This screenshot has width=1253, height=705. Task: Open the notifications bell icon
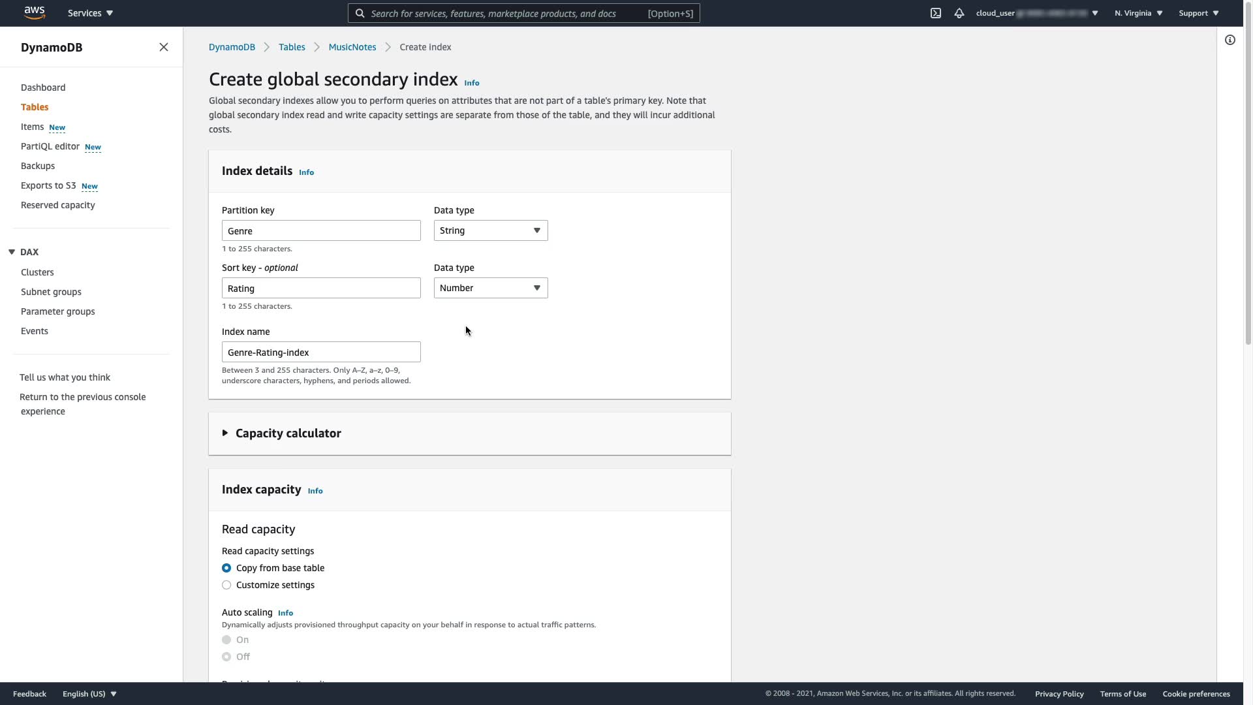pyautogui.click(x=959, y=13)
